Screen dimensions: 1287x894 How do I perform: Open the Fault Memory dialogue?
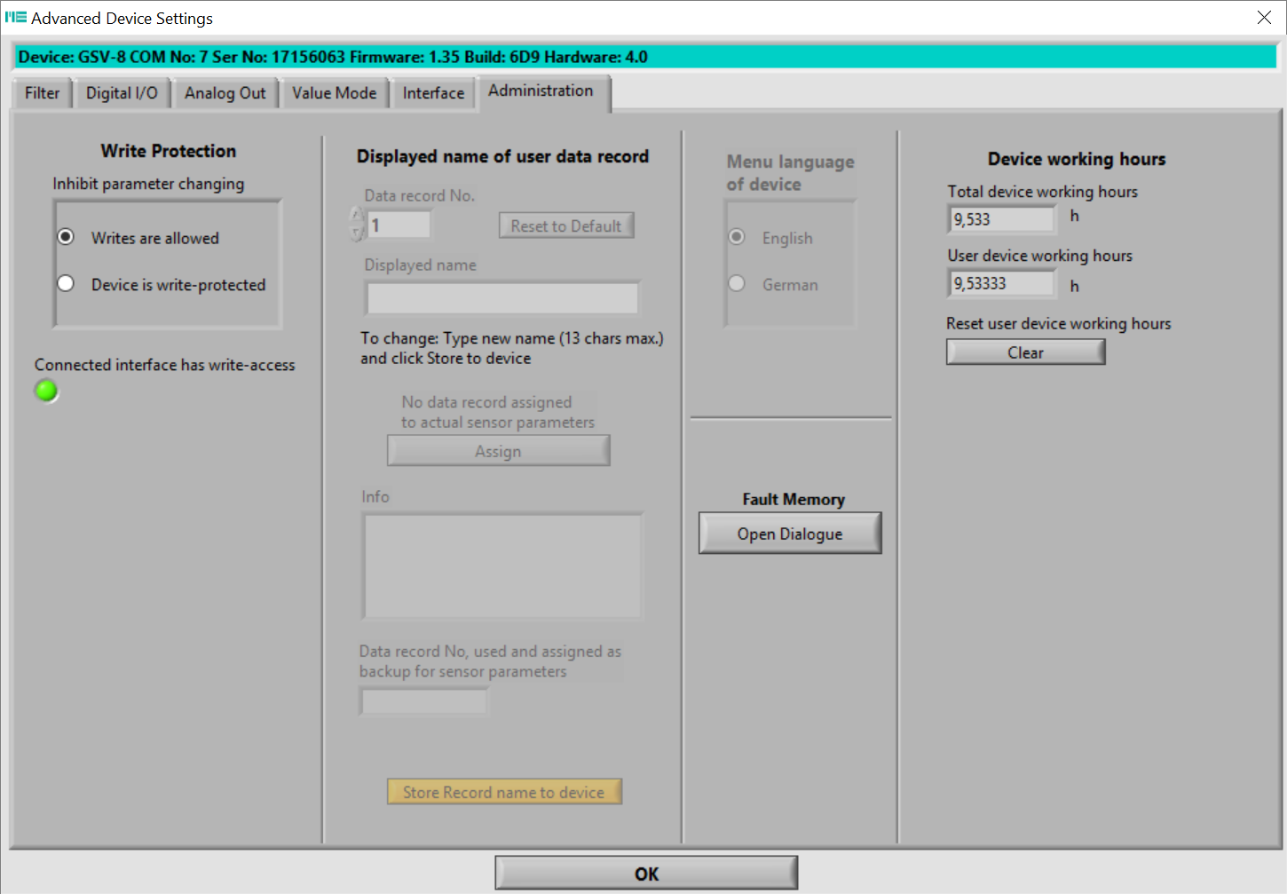point(790,534)
